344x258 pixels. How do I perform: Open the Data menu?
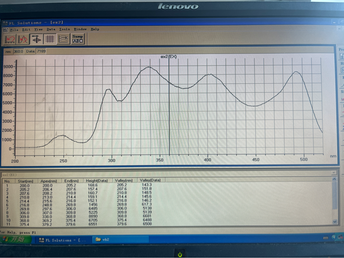click(x=51, y=29)
